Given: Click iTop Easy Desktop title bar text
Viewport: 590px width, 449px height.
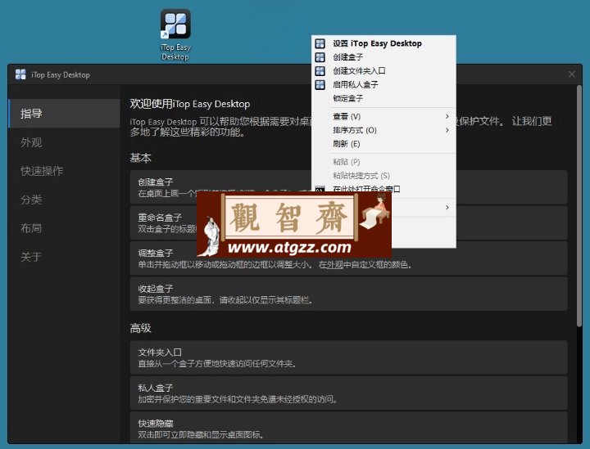Looking at the screenshot, I should click(61, 74).
